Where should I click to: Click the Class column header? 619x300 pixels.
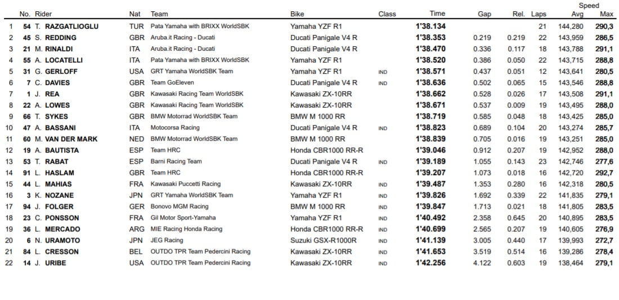pyautogui.click(x=387, y=14)
